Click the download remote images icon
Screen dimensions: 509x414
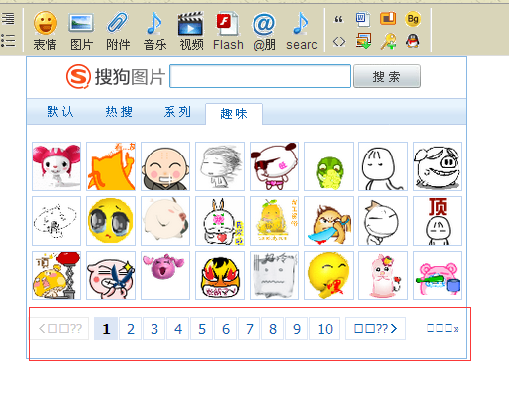click(363, 41)
